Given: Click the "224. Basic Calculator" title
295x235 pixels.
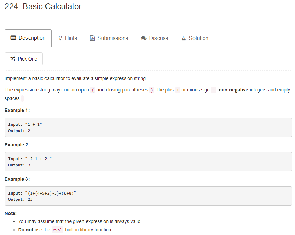Looking at the screenshot, I should [x=43, y=6].
